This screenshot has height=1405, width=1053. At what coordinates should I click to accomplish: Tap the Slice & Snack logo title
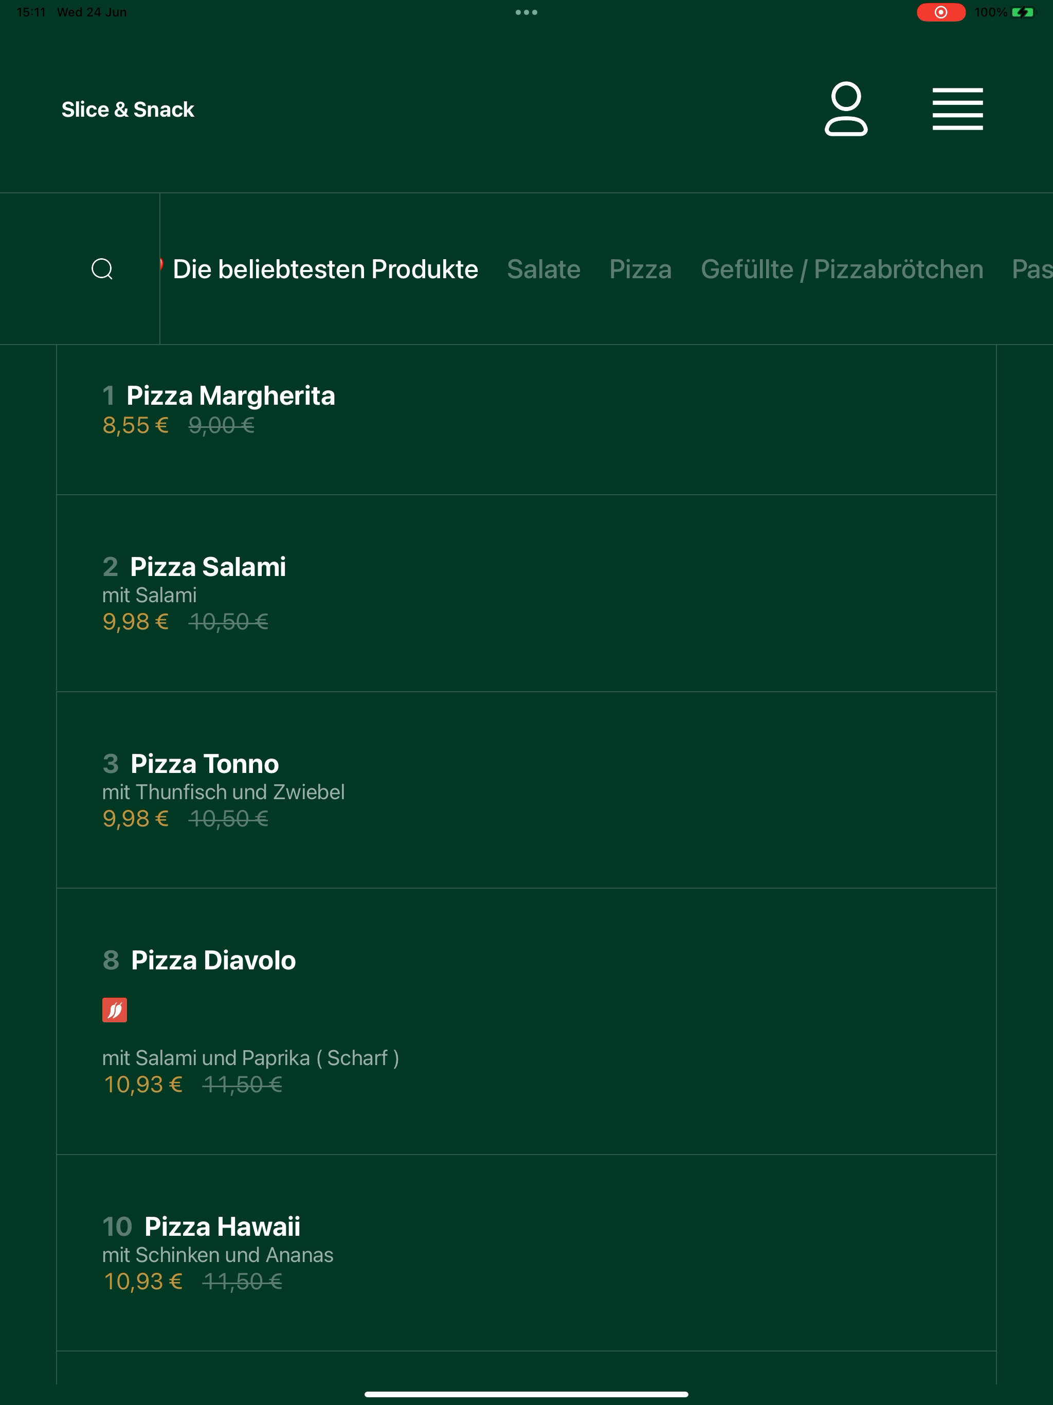128,109
